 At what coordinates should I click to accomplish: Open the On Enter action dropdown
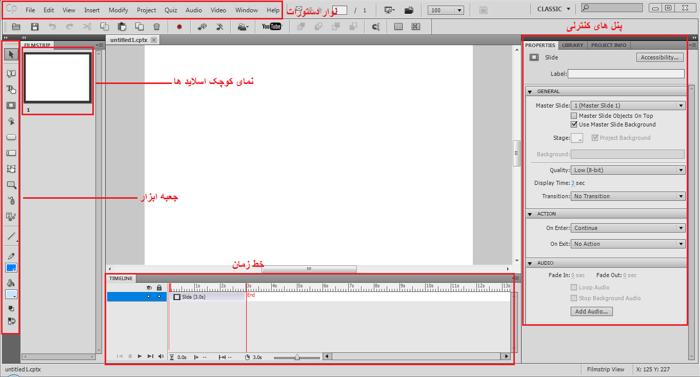[628, 228]
